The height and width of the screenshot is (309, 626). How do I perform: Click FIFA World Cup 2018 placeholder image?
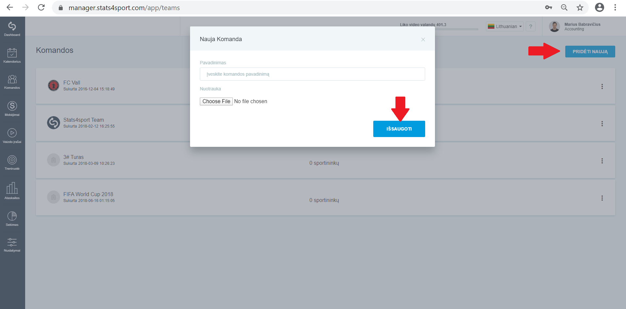pyautogui.click(x=54, y=197)
